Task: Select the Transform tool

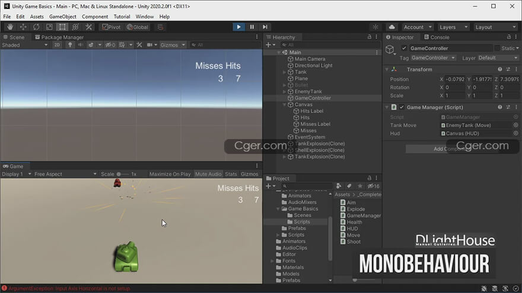Action: 75,27
